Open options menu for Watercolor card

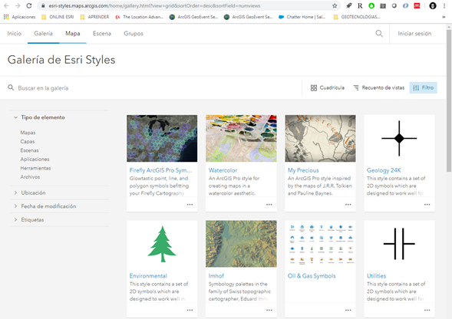(269, 204)
